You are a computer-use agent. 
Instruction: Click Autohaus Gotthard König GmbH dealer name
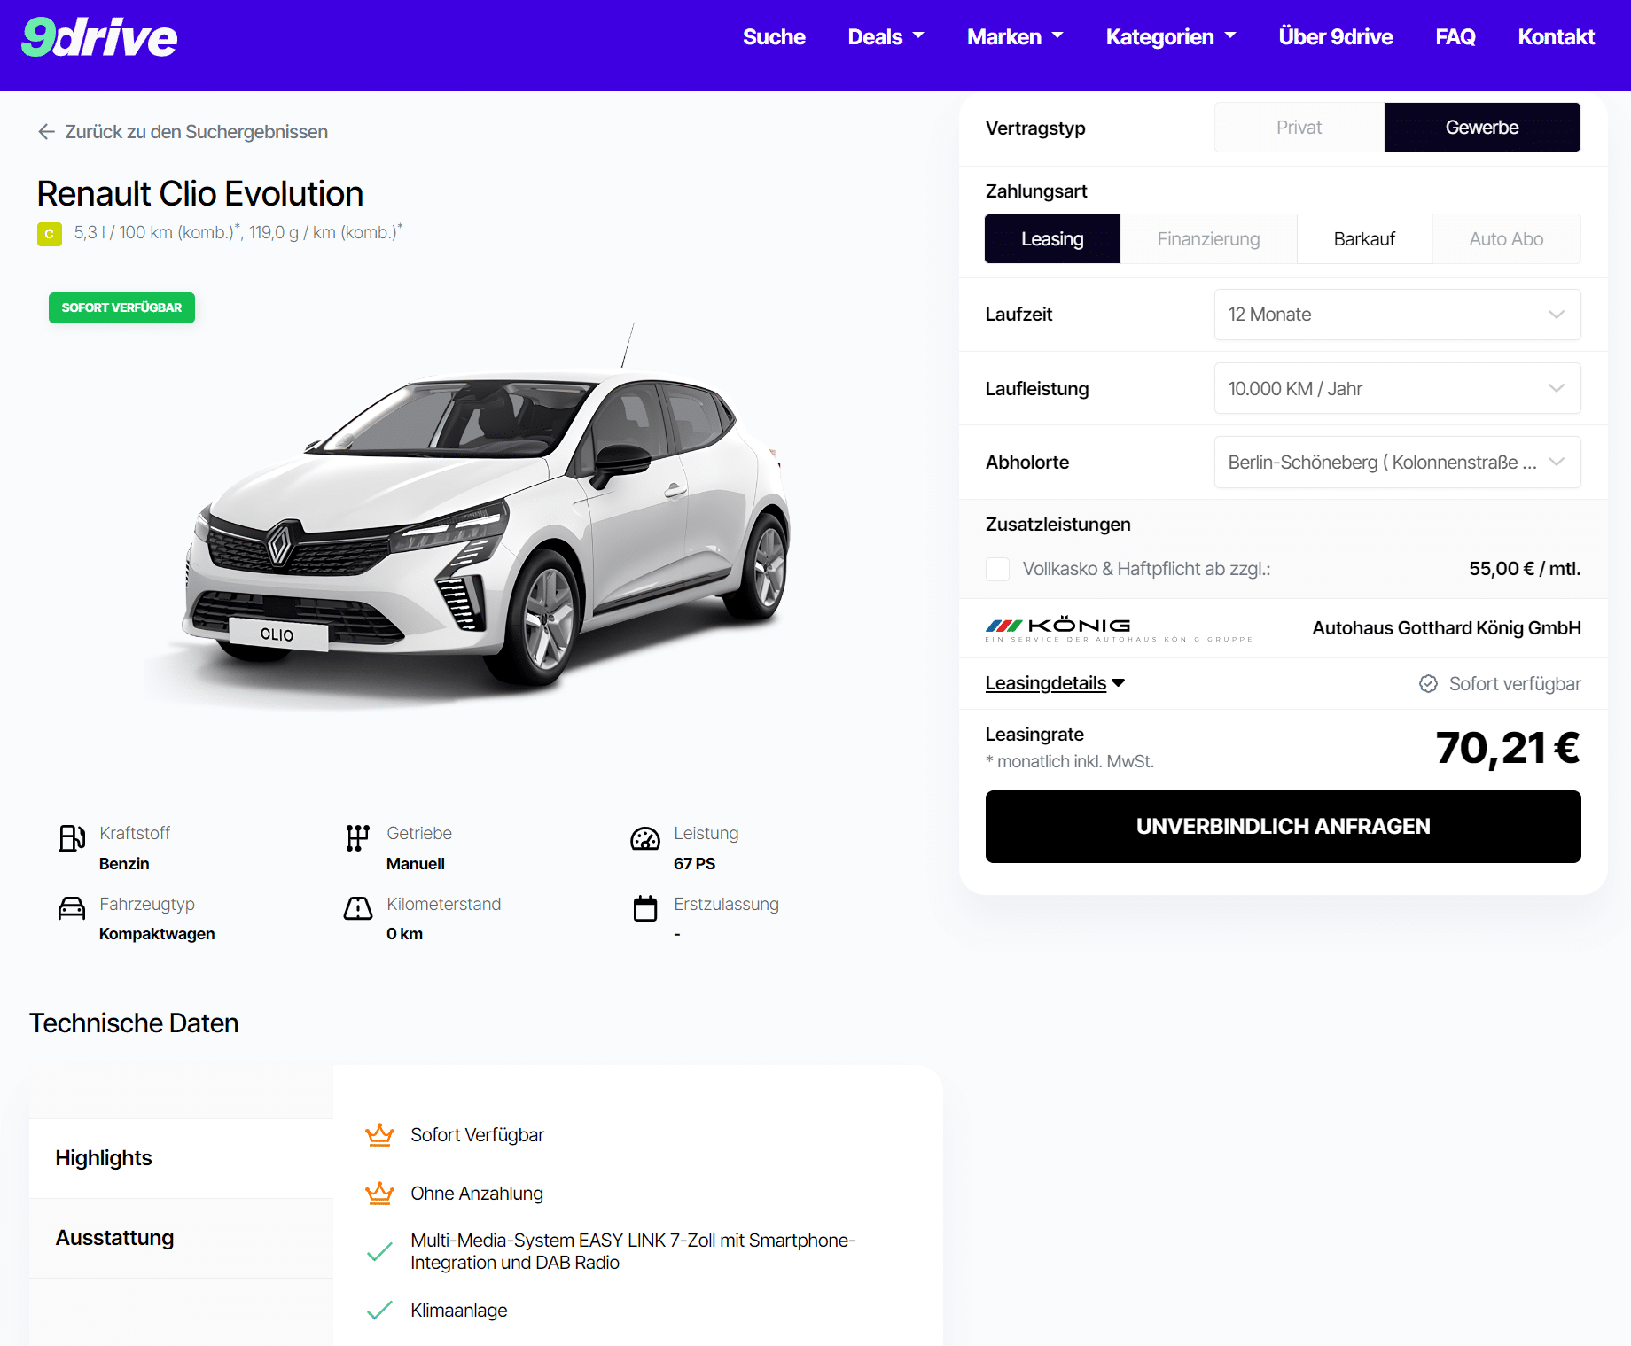(x=1447, y=628)
